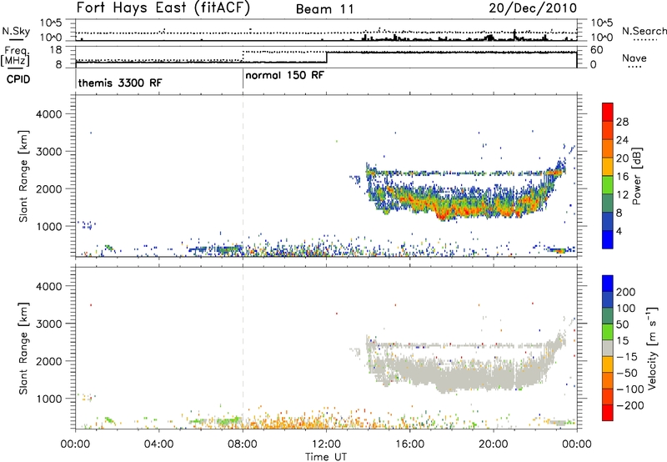Click the 4000 tick in the power panel

pos(49,114)
